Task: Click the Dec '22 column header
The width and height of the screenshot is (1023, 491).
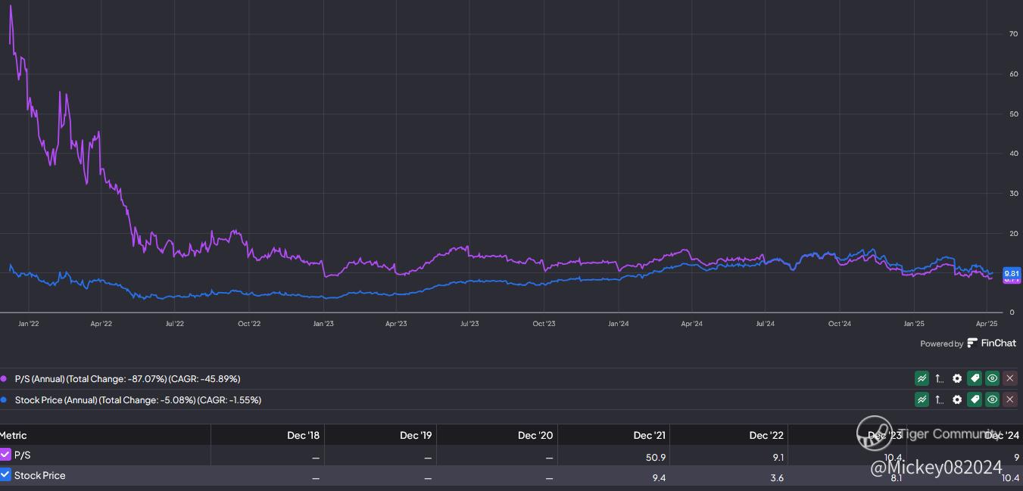Action: tap(766, 435)
